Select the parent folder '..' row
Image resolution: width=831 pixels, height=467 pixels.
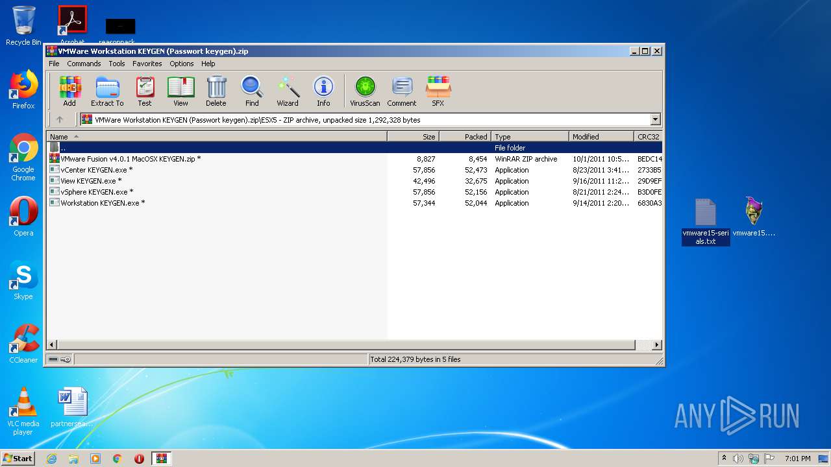354,148
